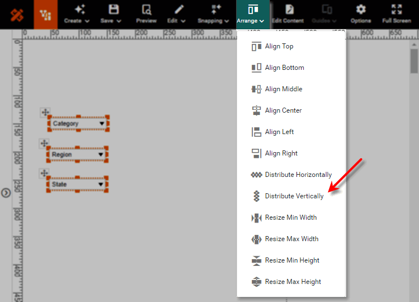Screen dimensions: 419x302
Task: Select the Resize Min Width icon
Action: [256, 217]
